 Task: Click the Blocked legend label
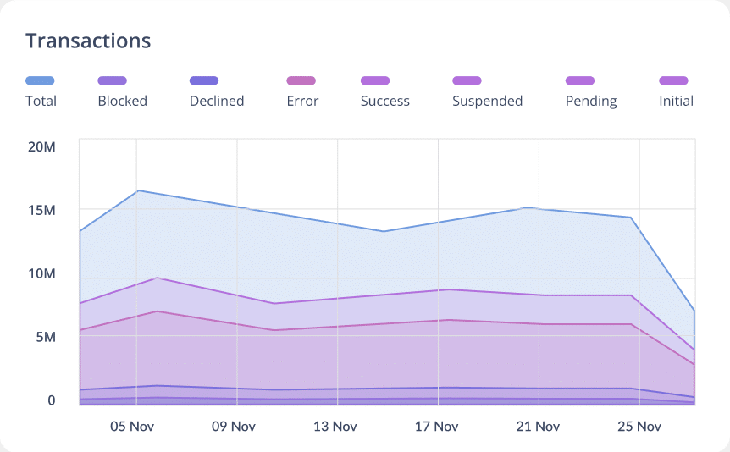coord(123,102)
